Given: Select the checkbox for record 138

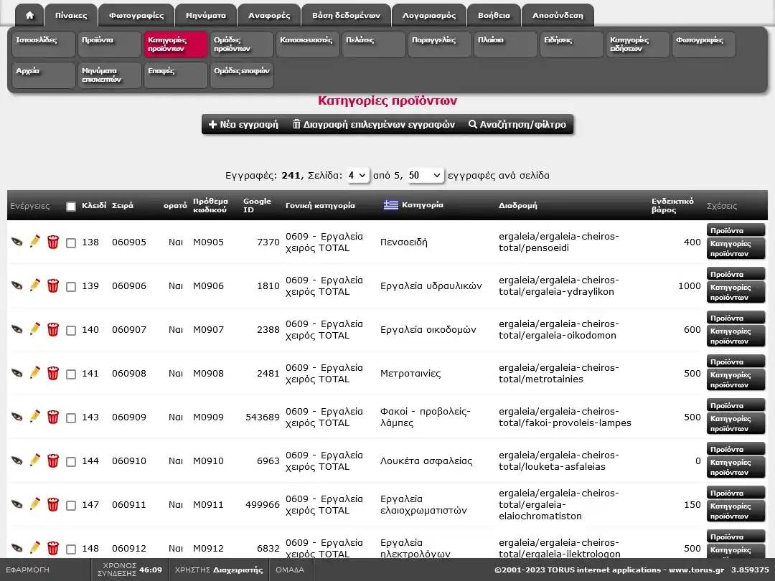Looking at the screenshot, I should [x=71, y=243].
